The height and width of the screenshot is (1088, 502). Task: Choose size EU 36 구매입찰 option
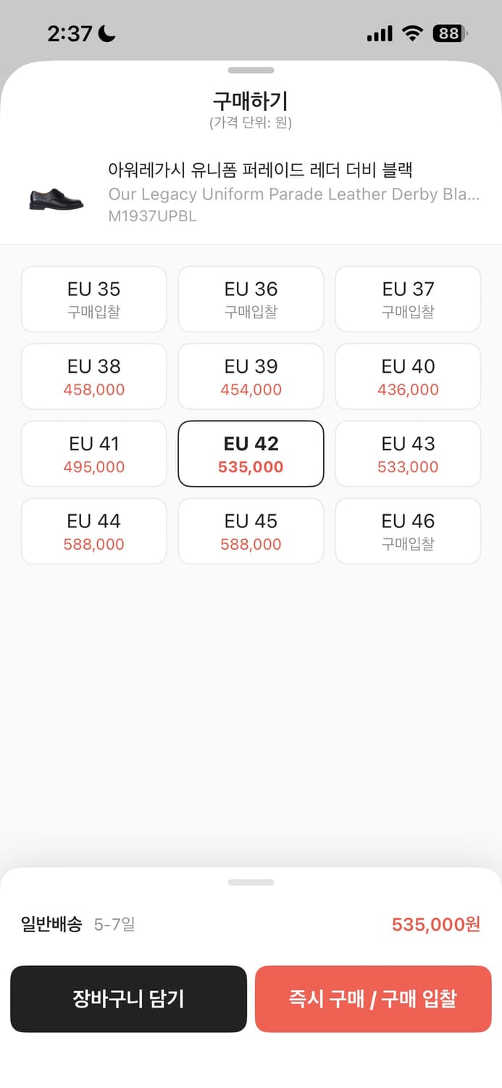251,299
